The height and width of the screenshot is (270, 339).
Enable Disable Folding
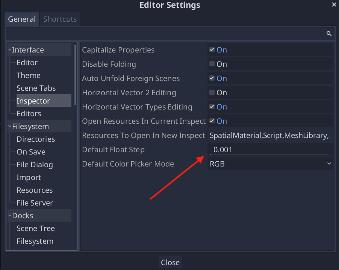[212, 64]
